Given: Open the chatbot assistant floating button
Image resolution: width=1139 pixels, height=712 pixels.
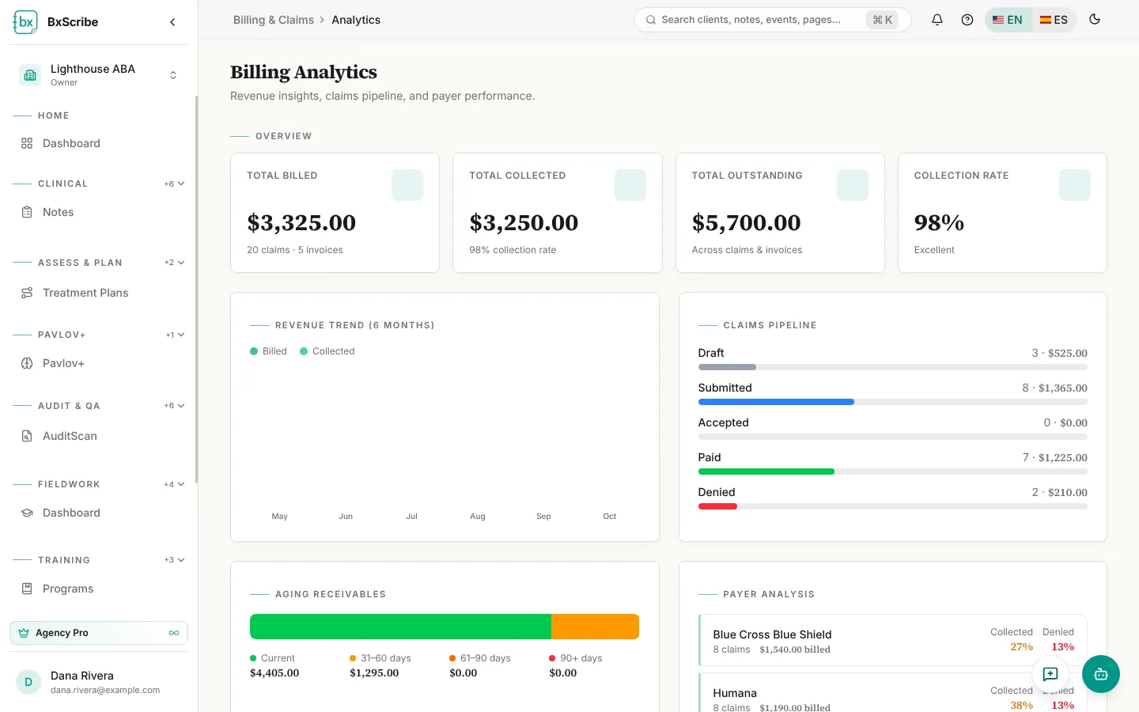Looking at the screenshot, I should (x=1101, y=674).
